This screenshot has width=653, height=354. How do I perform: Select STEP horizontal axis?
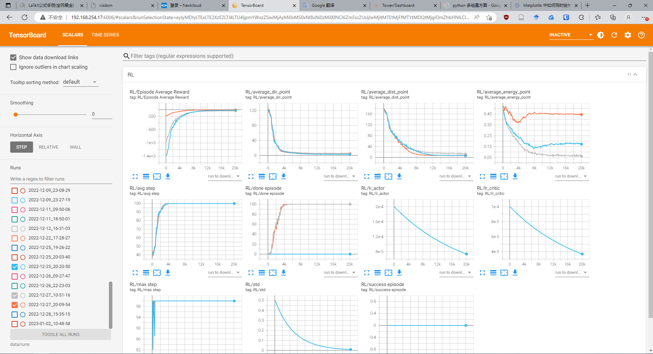click(21, 147)
